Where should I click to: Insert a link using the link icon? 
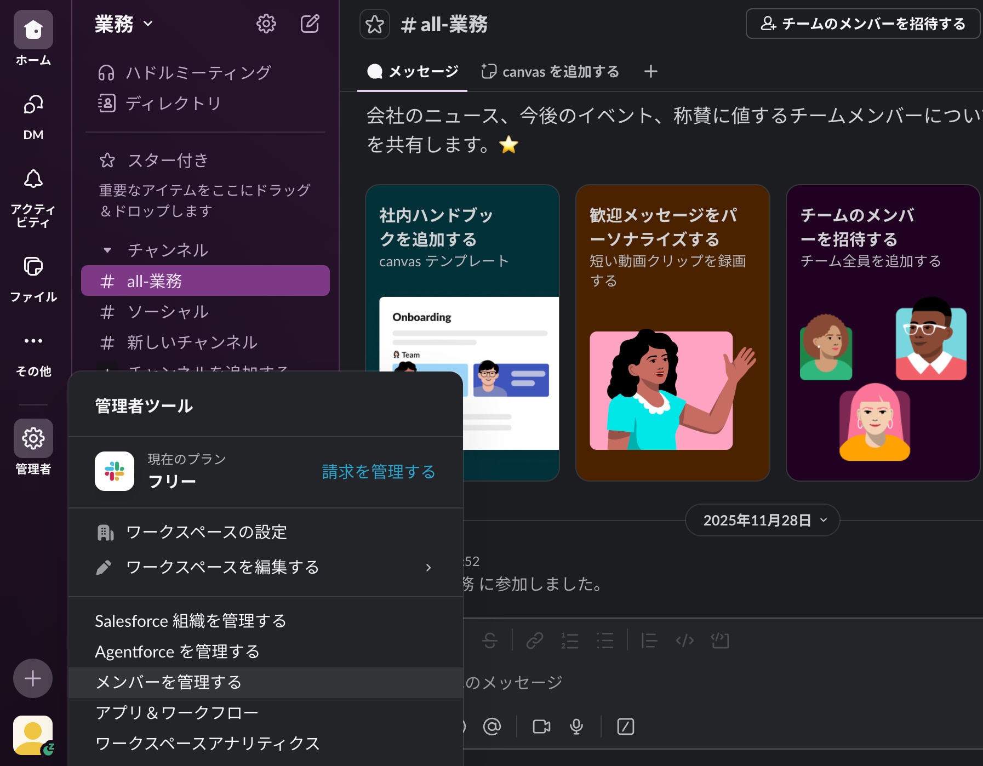pyautogui.click(x=534, y=640)
